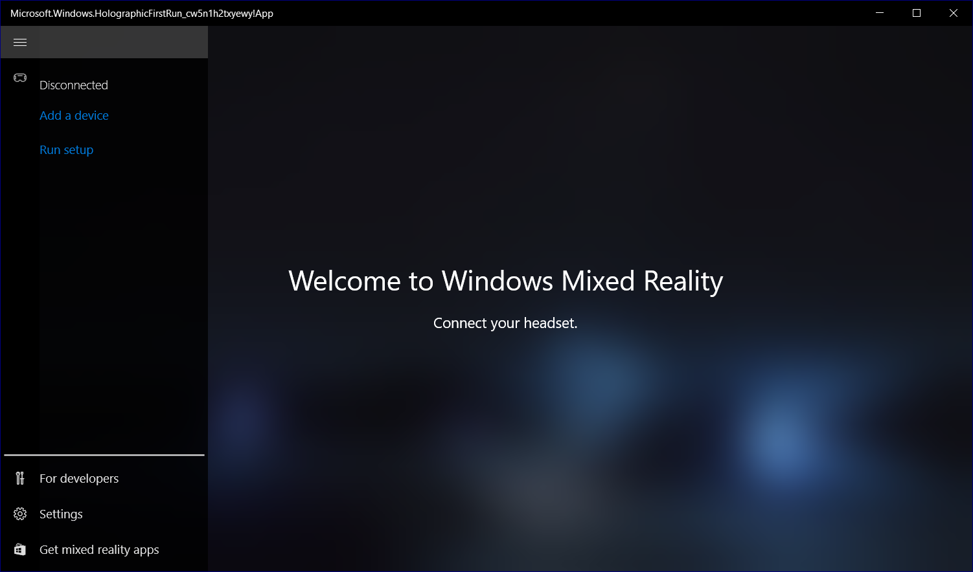Click the headset icon beside Disconnected
Screen dimensions: 973x572
pyautogui.click(x=20, y=78)
